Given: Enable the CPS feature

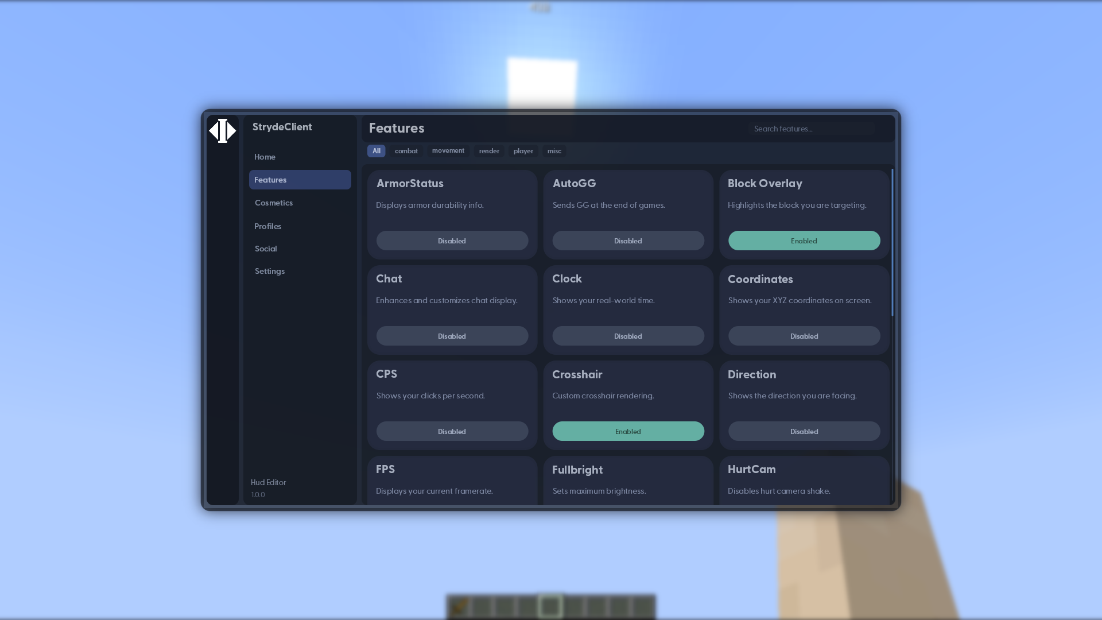Looking at the screenshot, I should coord(452,431).
